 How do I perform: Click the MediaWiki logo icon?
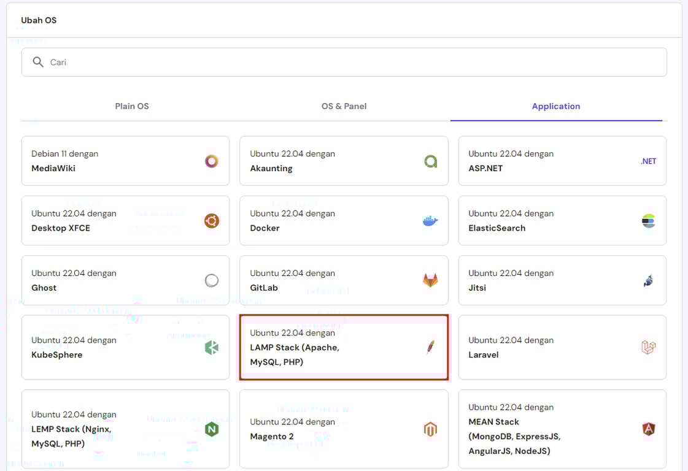point(212,161)
